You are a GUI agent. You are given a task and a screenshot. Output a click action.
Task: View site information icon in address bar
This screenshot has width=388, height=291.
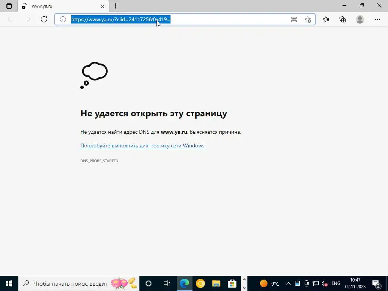[63, 19]
